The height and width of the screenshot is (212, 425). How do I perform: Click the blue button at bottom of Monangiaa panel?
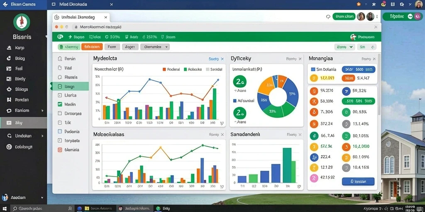[358, 181]
